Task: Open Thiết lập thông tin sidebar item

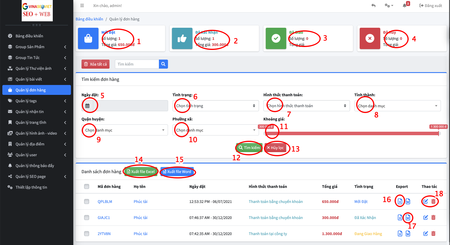Action: (37, 187)
